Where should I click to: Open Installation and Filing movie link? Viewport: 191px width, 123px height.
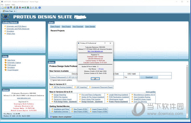(x=61, y=109)
